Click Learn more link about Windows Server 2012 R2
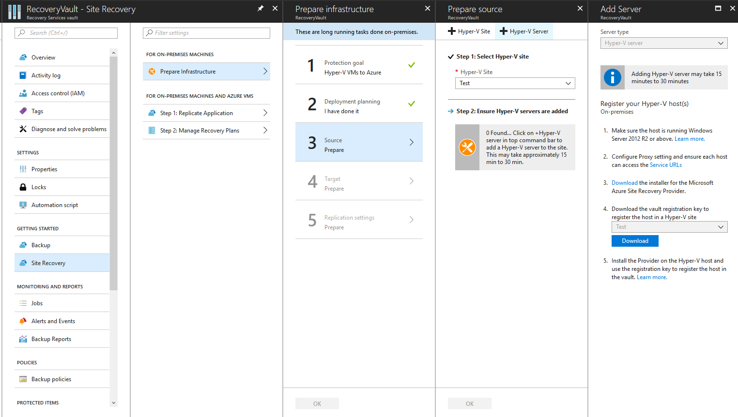738x417 pixels. pyautogui.click(x=690, y=139)
